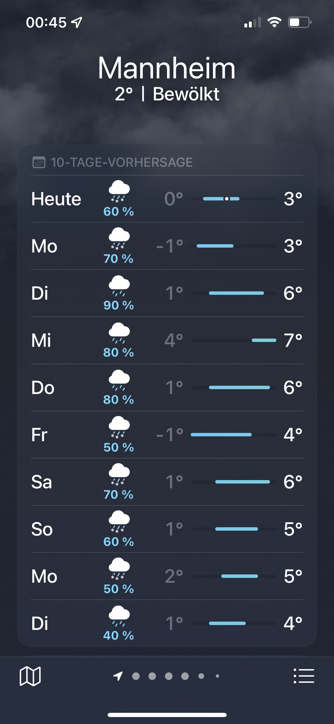Open the weather map icon
Viewport: 334px width, 724px height.
click(x=30, y=676)
